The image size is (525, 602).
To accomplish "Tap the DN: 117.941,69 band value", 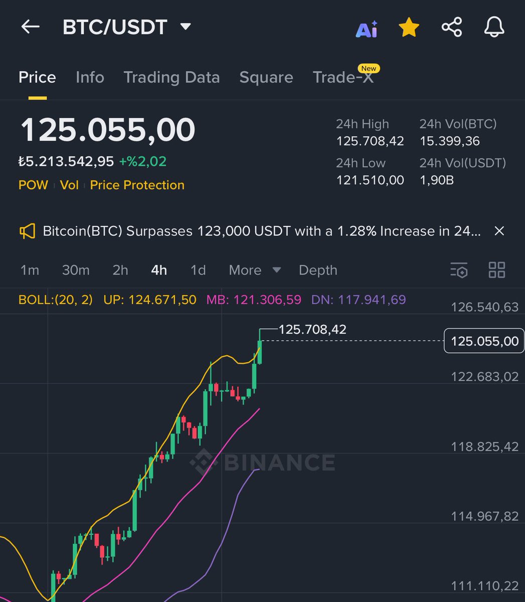I will 359,300.
